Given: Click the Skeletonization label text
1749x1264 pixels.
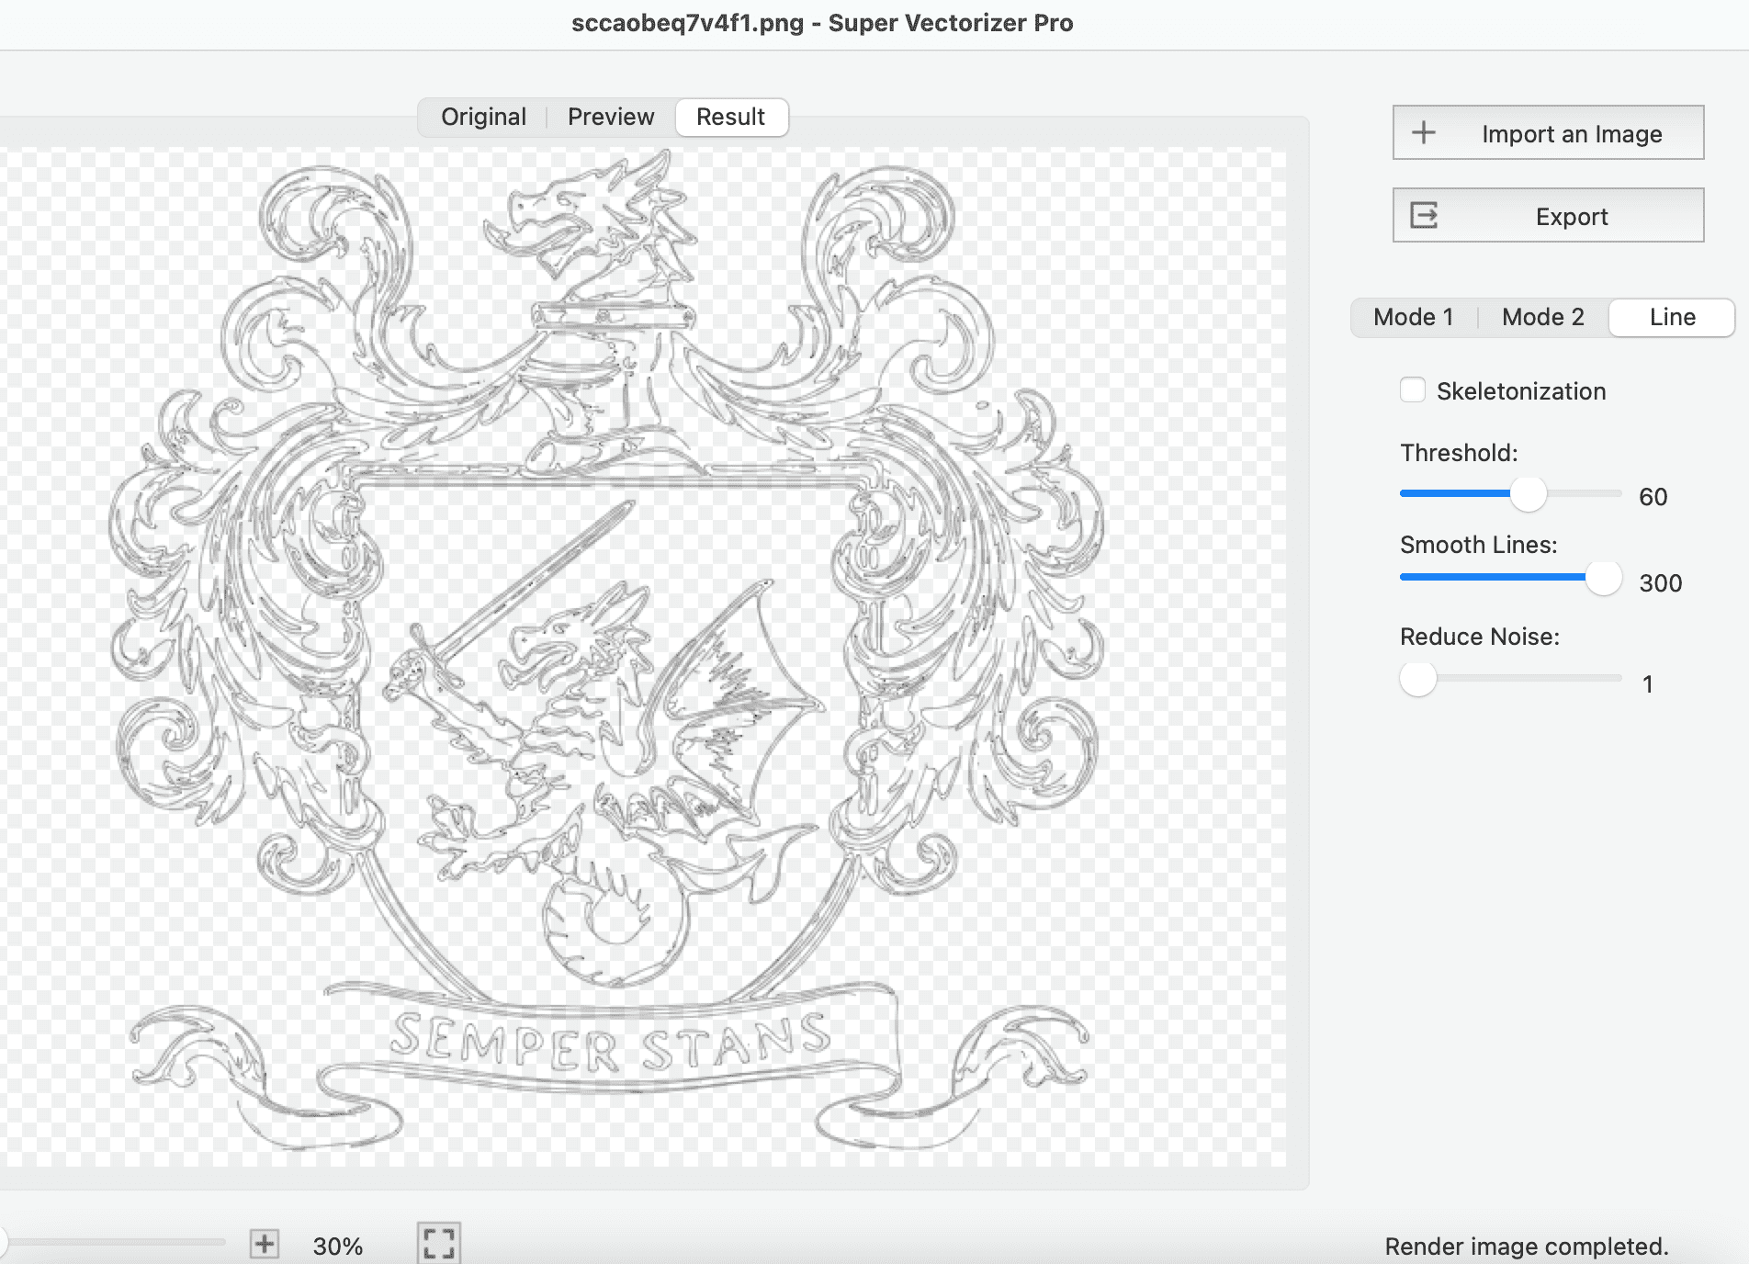Looking at the screenshot, I should pyautogui.click(x=1521, y=391).
